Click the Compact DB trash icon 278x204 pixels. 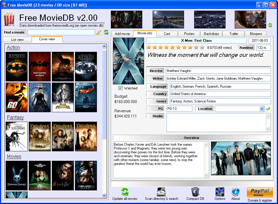pyautogui.click(x=195, y=192)
